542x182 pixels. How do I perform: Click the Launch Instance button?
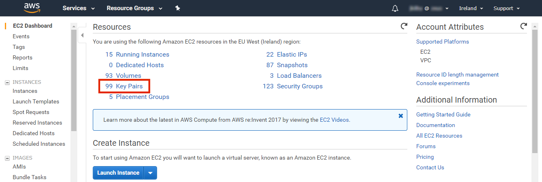[x=118, y=173]
